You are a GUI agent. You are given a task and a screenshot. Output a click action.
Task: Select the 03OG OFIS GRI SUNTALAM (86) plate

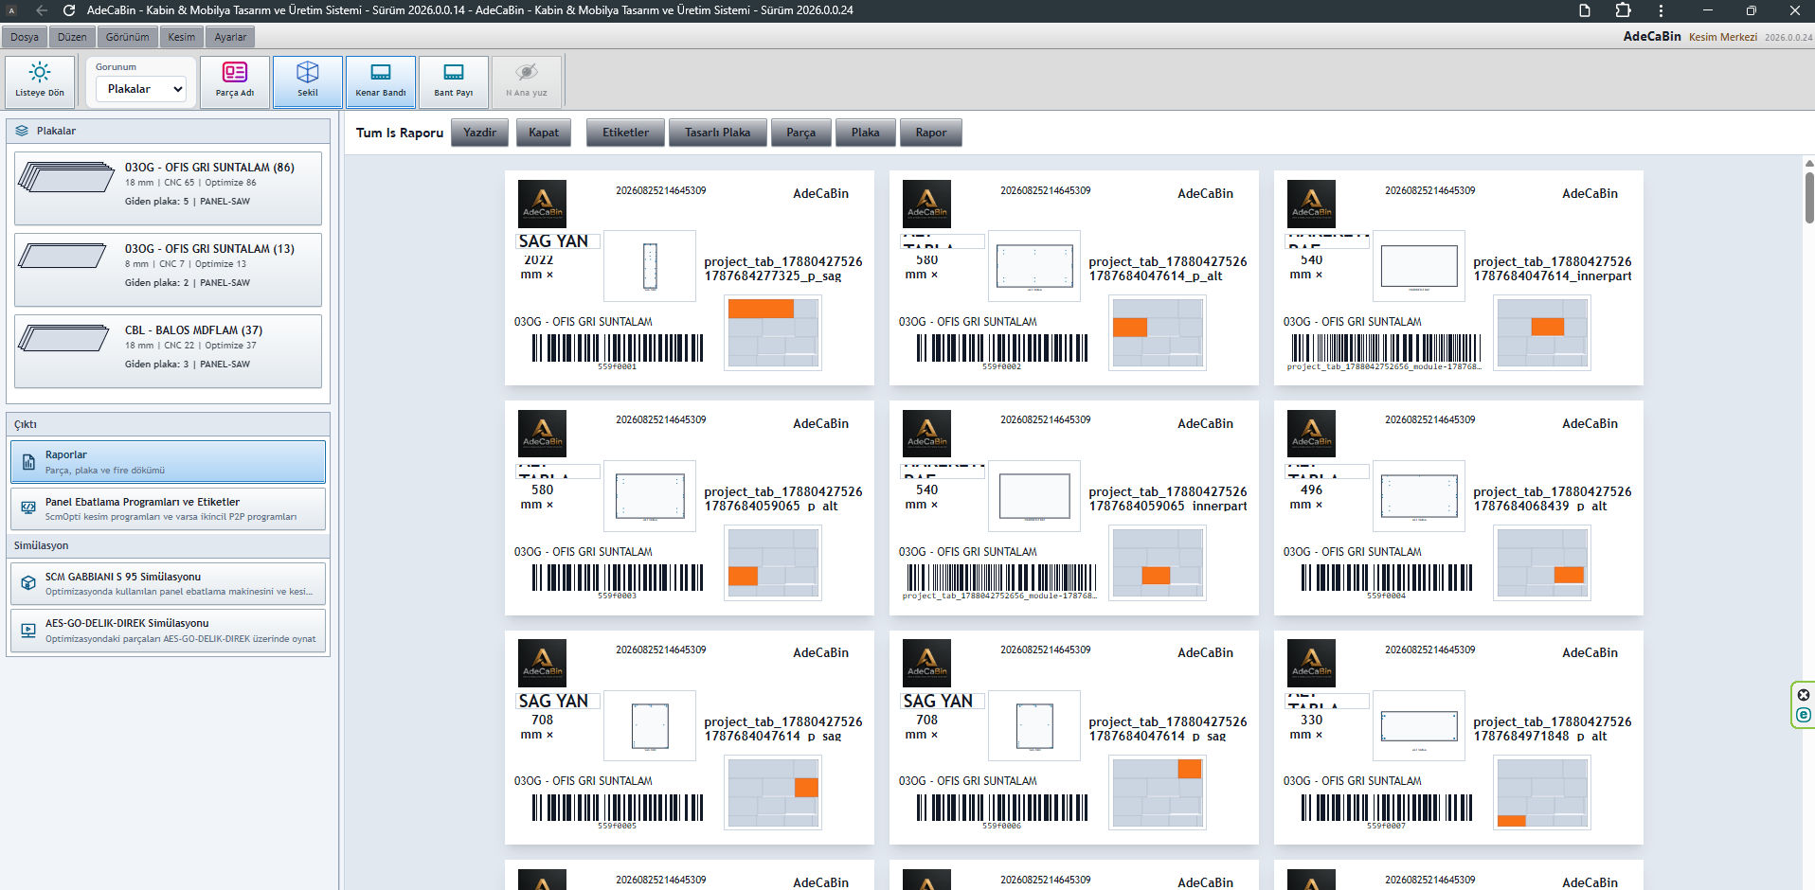[168, 187]
